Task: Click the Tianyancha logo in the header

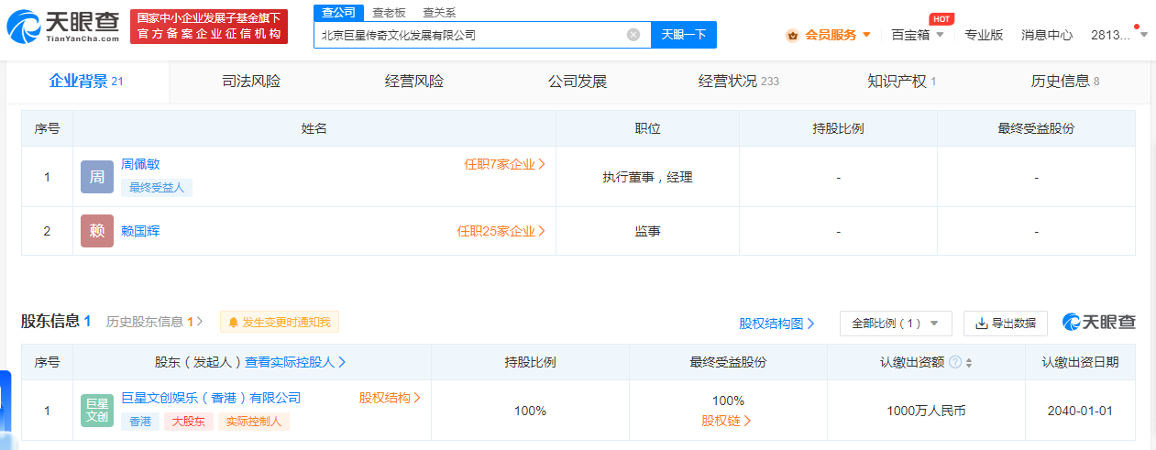Action: [63, 27]
